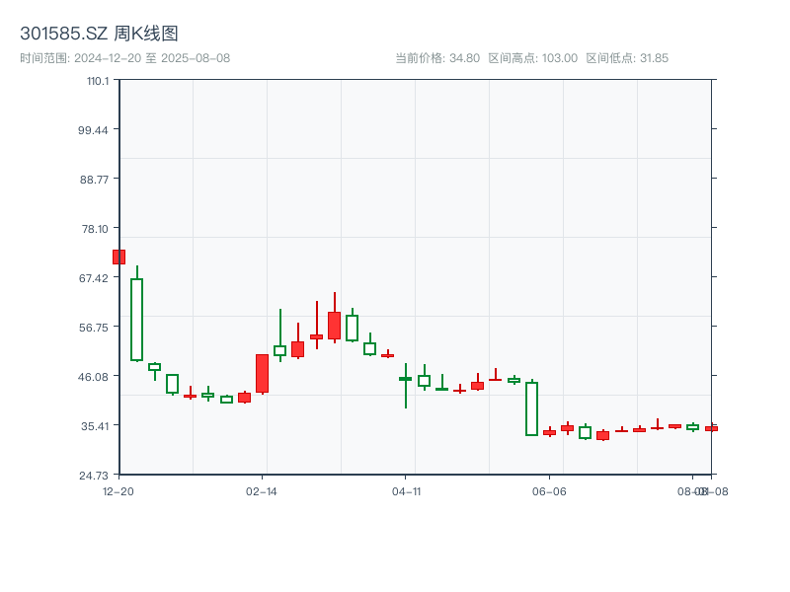Select the first red candlestick at 12-20
Image resolution: width=790 pixels, height=592 pixels.
118,257
